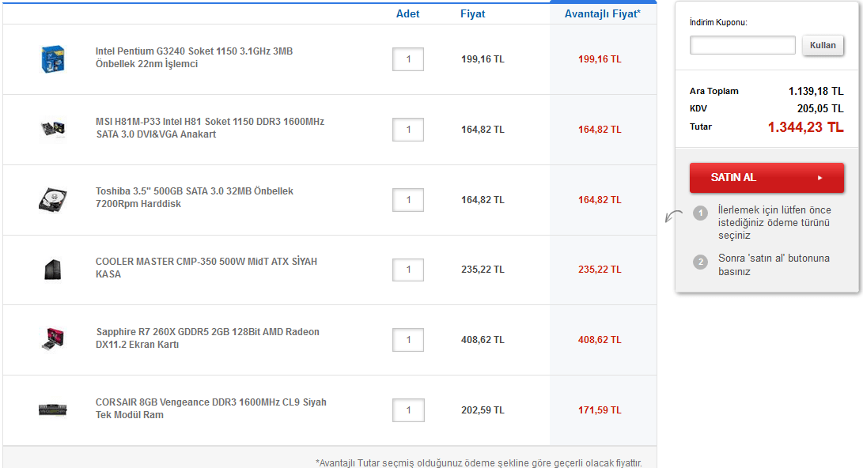863x468 pixels.
Task: Click the Toshiba hard disk image
Action: 52,199
